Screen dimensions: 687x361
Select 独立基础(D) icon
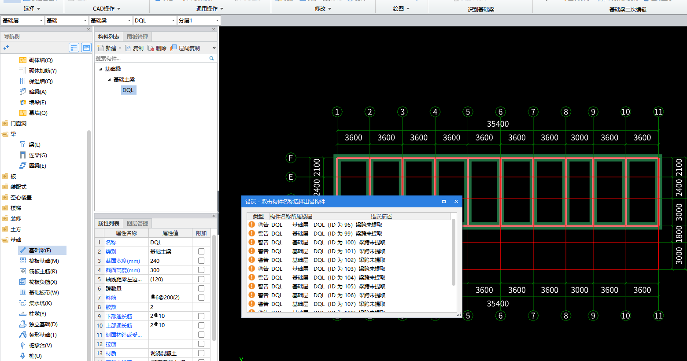(23, 324)
